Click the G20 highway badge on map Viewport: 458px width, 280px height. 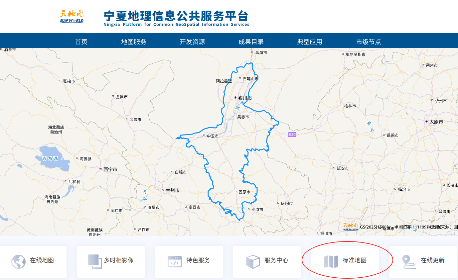pos(292,135)
